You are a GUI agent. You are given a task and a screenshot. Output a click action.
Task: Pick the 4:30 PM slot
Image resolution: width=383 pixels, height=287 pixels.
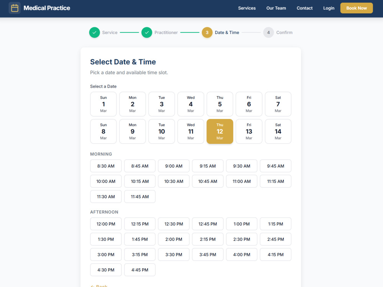tap(106, 270)
